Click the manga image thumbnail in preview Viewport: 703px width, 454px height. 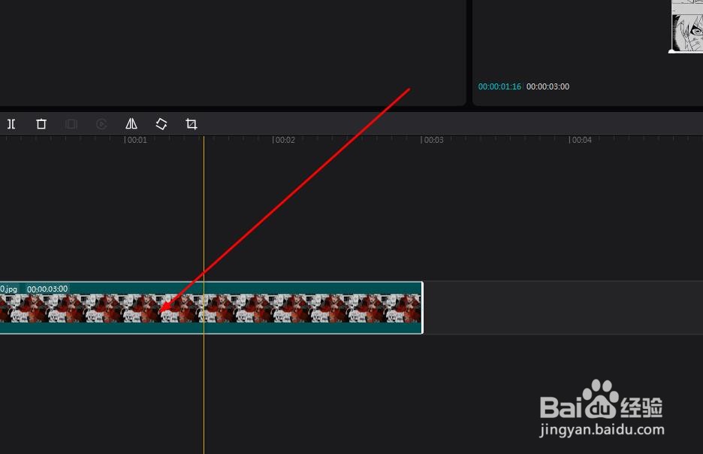click(686, 26)
